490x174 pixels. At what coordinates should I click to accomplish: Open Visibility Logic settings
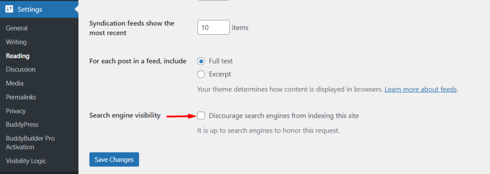(x=26, y=161)
